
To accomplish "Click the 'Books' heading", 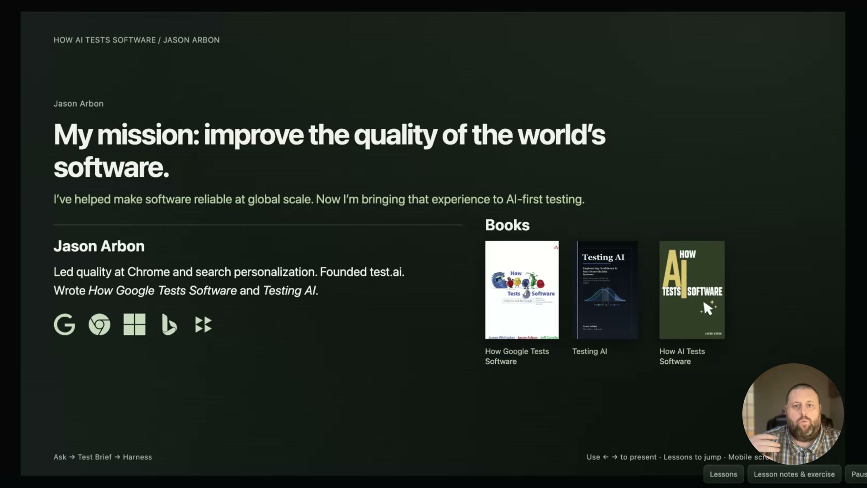I will [x=507, y=225].
